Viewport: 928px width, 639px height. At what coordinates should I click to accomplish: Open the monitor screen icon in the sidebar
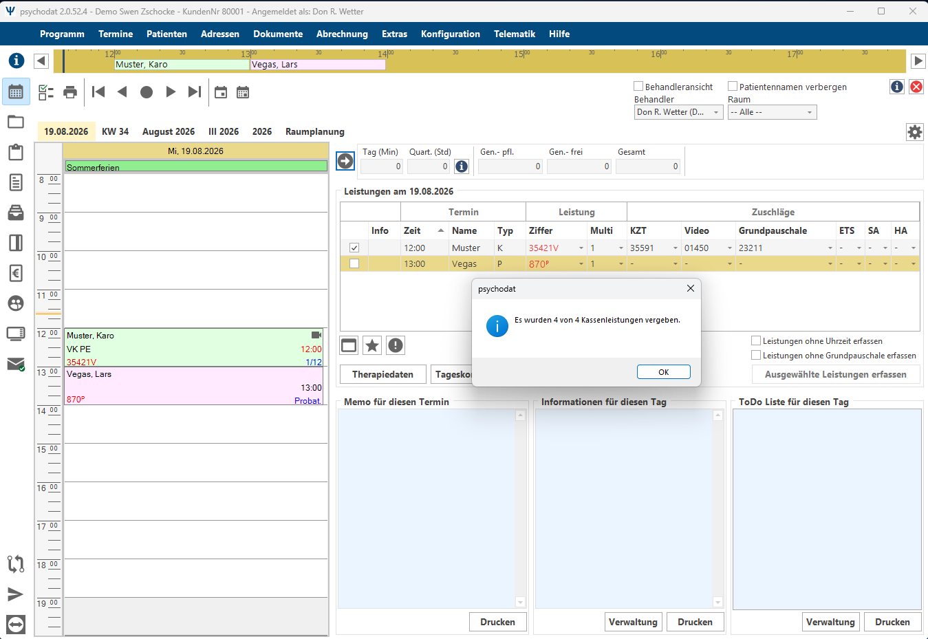(16, 334)
